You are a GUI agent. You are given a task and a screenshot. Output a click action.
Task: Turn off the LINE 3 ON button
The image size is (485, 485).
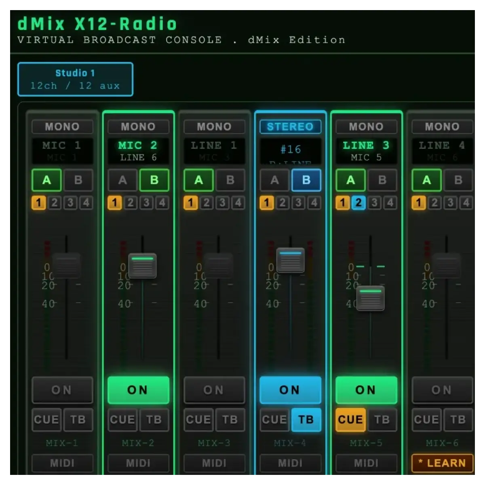[366, 390]
